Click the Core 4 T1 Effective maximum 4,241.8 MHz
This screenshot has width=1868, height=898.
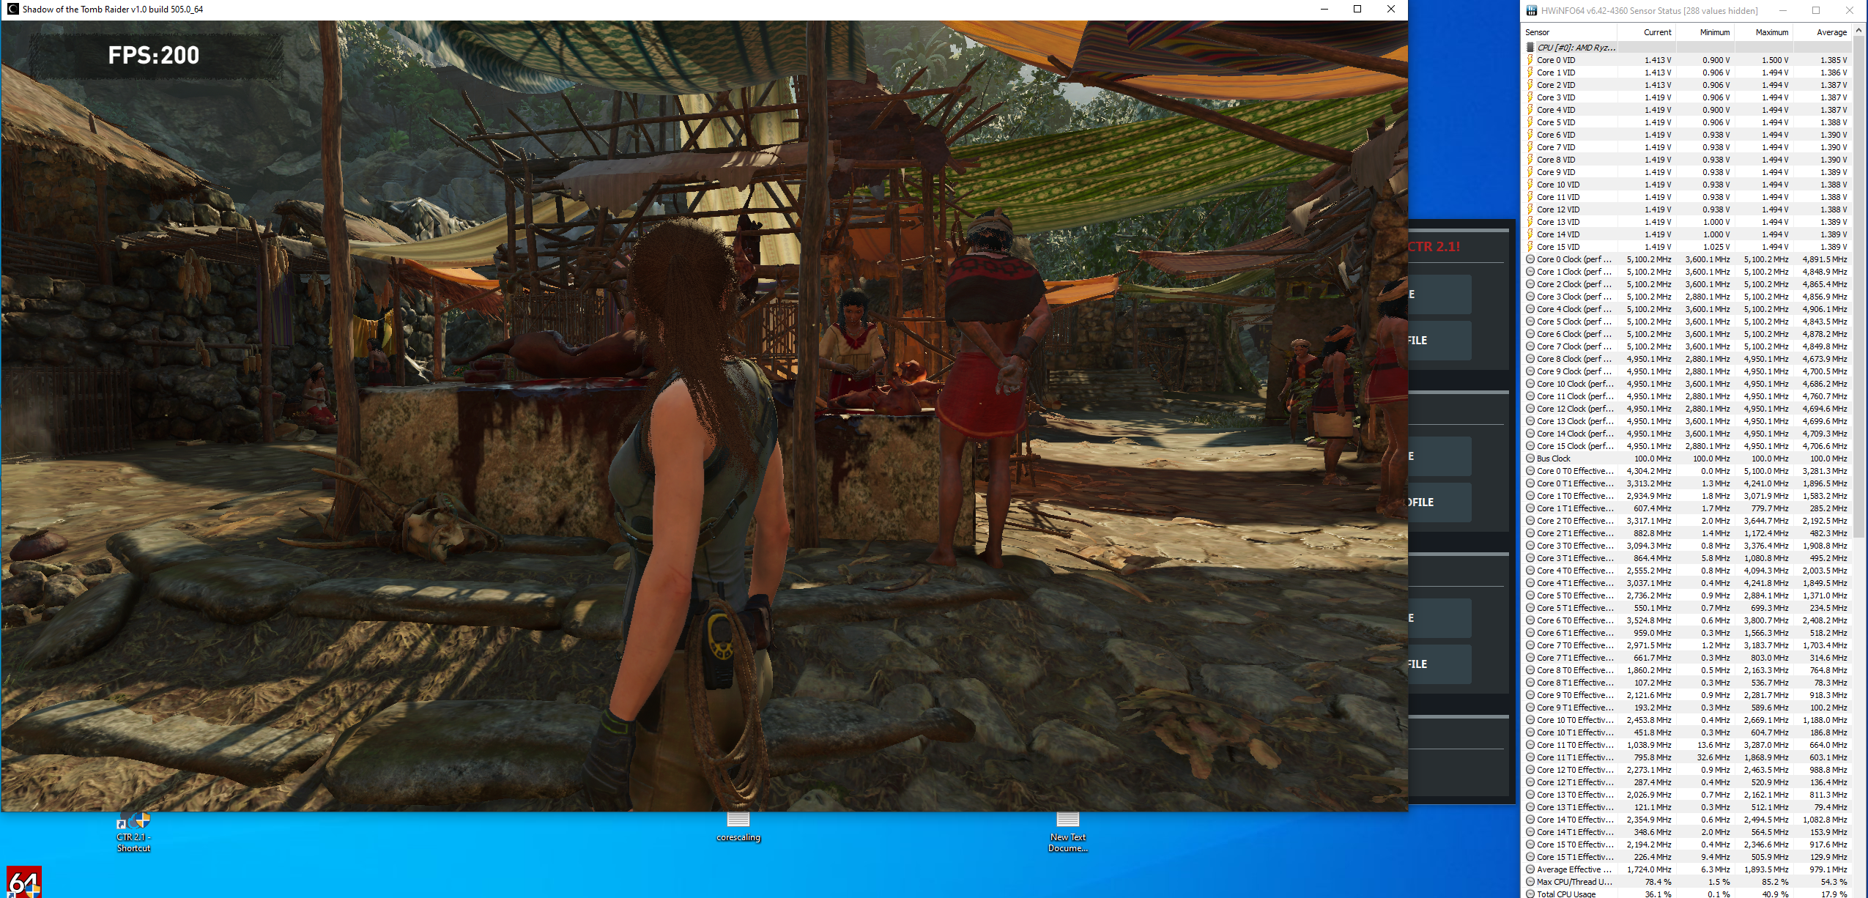click(1766, 583)
